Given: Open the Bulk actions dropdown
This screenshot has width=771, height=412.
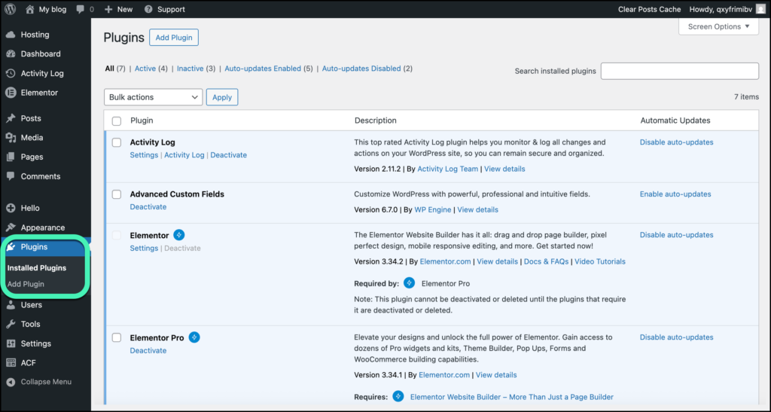Looking at the screenshot, I should pyautogui.click(x=153, y=97).
